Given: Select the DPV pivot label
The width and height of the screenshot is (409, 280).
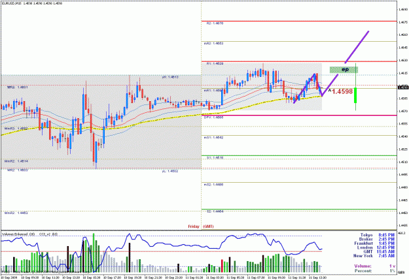Looking at the screenshot, I should [x=213, y=117].
